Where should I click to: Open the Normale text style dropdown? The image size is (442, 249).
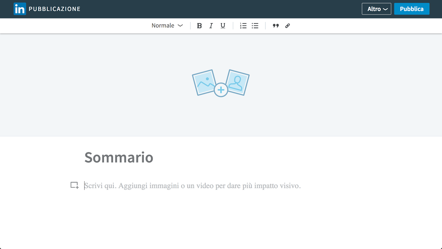click(163, 26)
